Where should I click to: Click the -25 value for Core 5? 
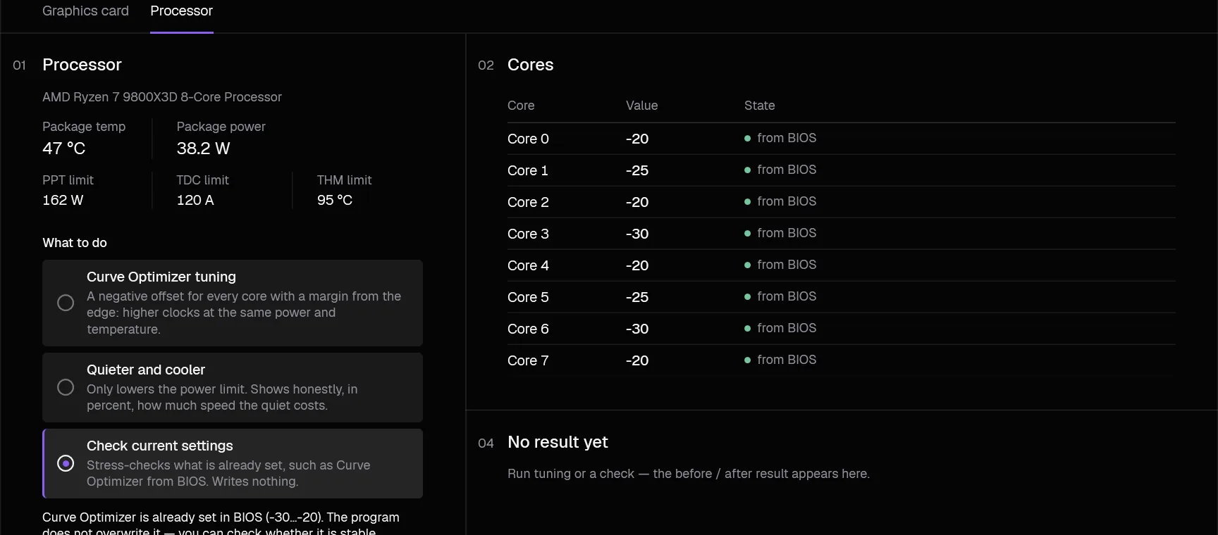point(637,297)
